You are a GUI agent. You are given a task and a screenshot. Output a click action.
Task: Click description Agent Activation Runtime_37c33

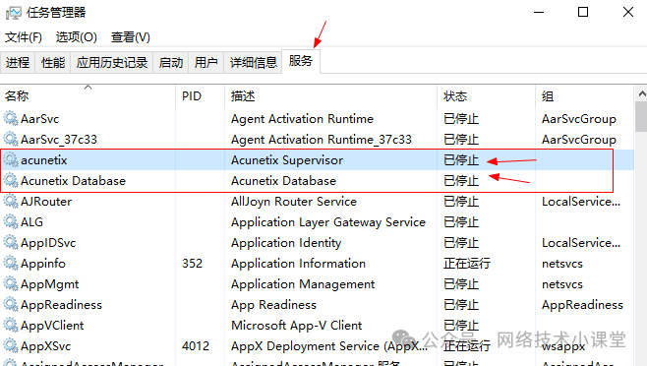321,140
